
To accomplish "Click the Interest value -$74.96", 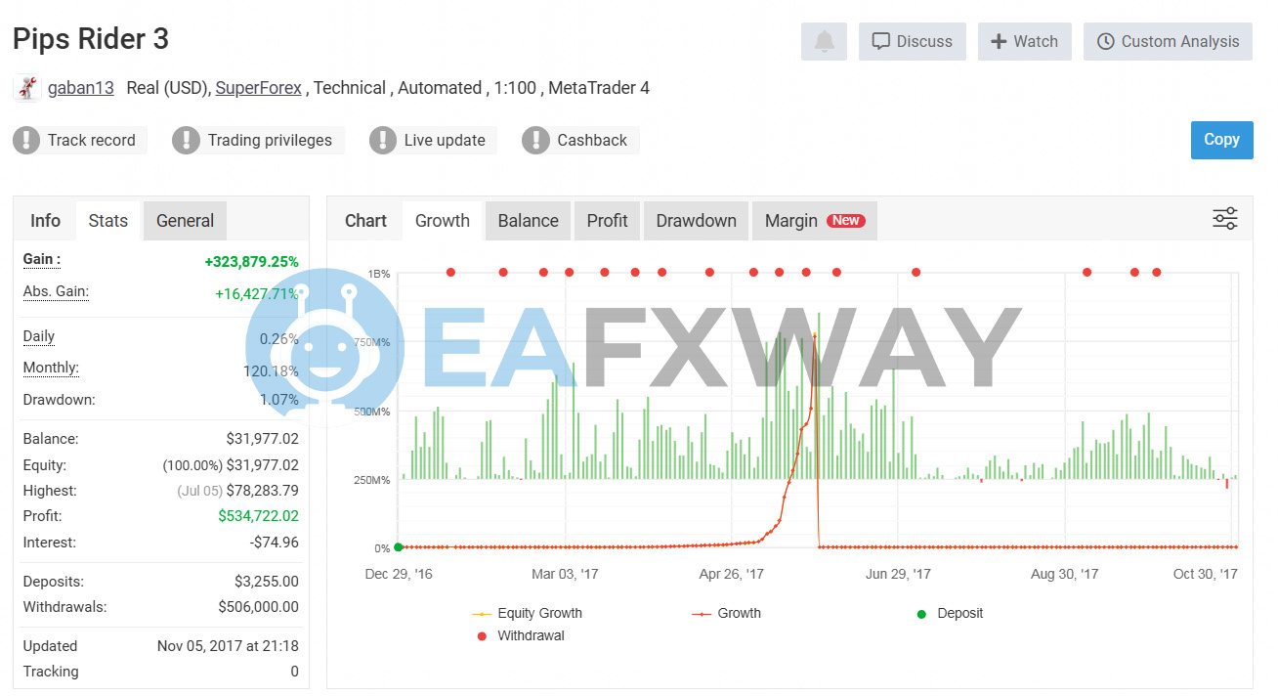I will point(275,543).
